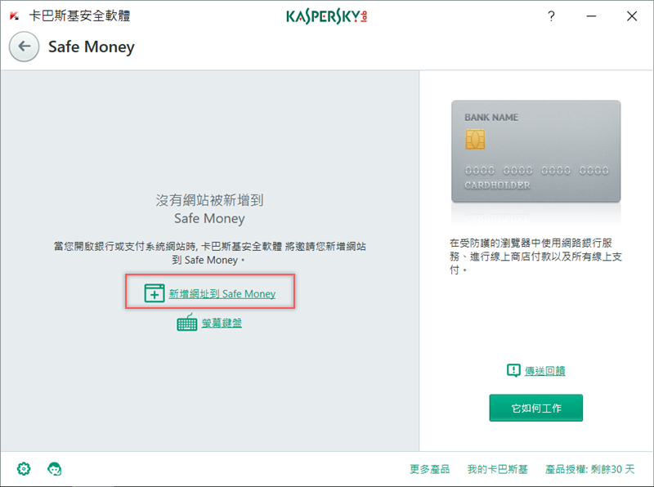The width and height of the screenshot is (654, 487).
Task: Minimize the Kaspersky window
Action: click(591, 16)
